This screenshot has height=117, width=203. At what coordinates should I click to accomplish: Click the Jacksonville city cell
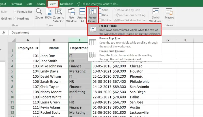[144, 112]
